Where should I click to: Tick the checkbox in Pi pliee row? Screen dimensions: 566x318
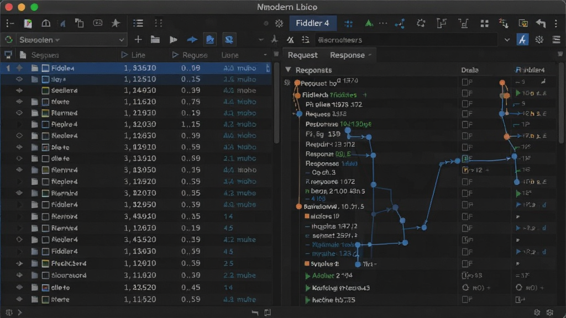click(465, 104)
